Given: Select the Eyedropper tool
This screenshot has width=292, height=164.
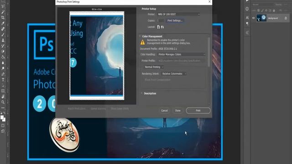Looking at the screenshot, I should tap(3, 23).
